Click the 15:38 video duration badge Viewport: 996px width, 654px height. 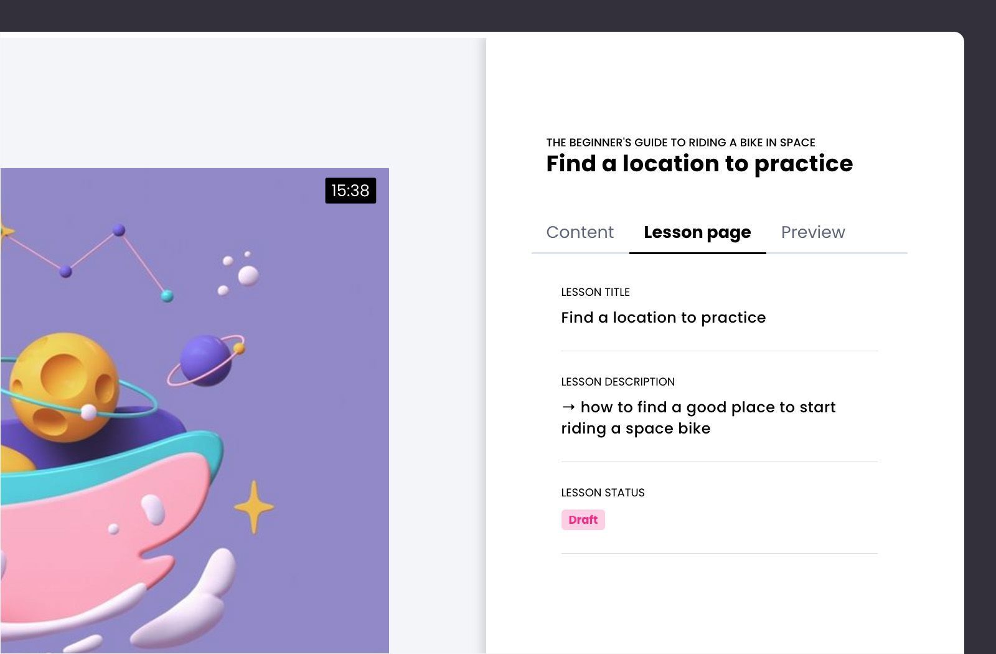tap(350, 191)
